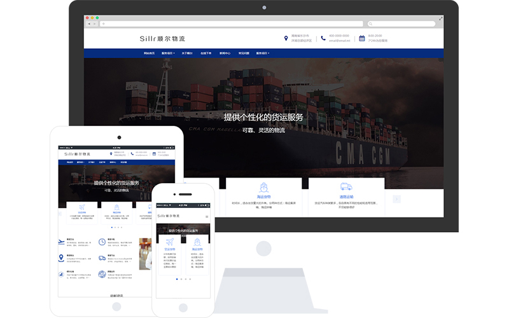The height and width of the screenshot is (318, 509).
Task: Open the hamburger menu on the phone
Action: (x=207, y=216)
